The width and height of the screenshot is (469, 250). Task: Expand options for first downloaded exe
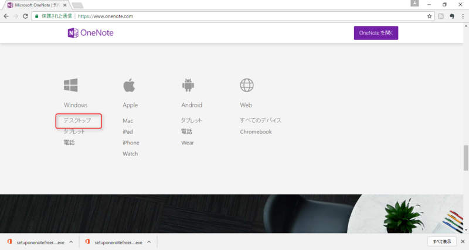[71, 242]
